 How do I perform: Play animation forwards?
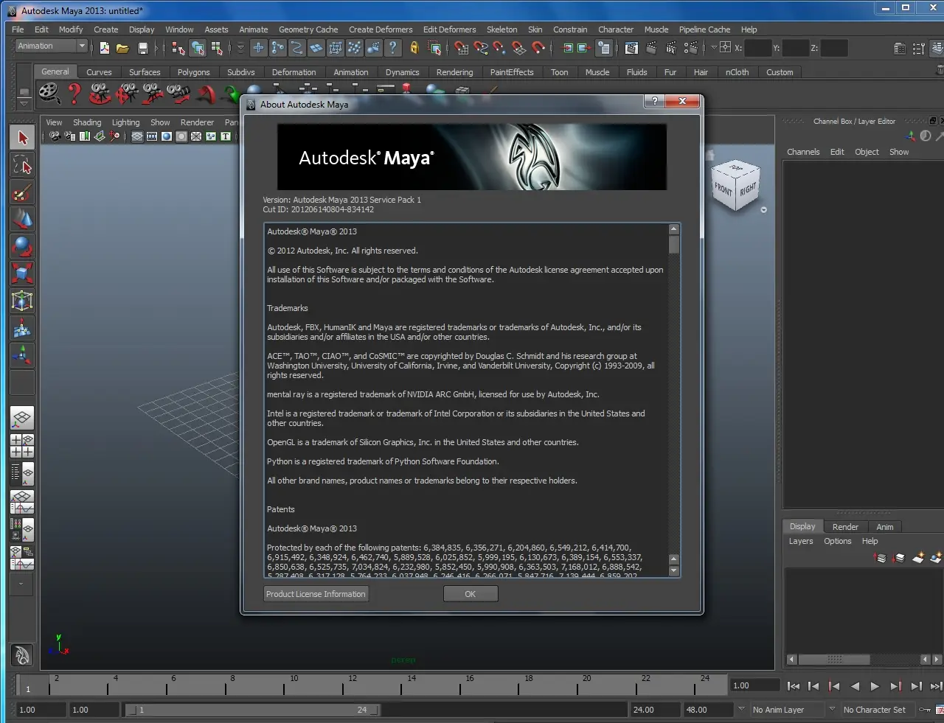click(x=875, y=686)
